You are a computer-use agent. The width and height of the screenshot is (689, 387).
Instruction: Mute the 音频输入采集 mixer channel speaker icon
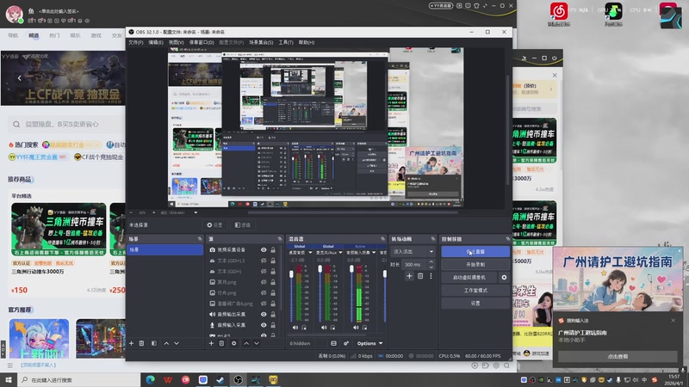(x=356, y=328)
